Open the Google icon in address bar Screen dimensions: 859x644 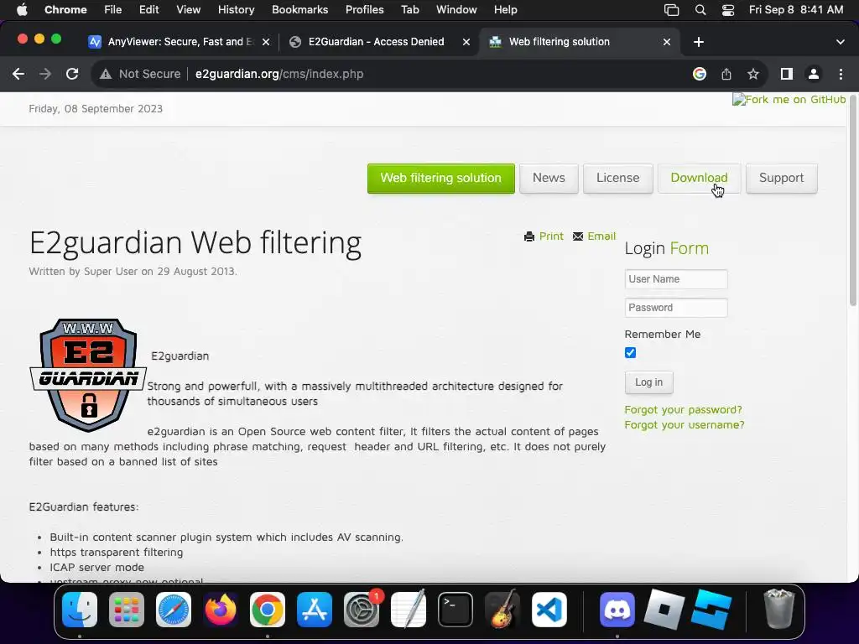700,74
